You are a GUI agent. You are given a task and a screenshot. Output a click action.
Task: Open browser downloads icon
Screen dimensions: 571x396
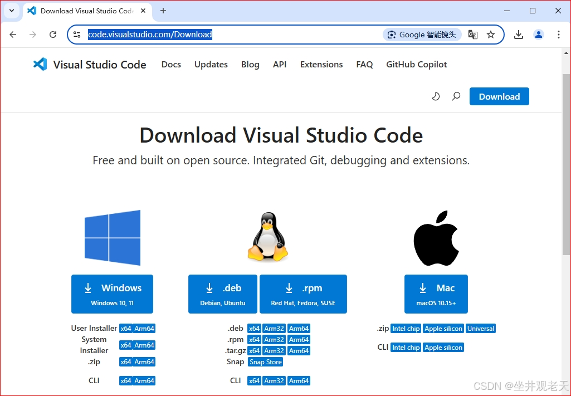coord(519,35)
